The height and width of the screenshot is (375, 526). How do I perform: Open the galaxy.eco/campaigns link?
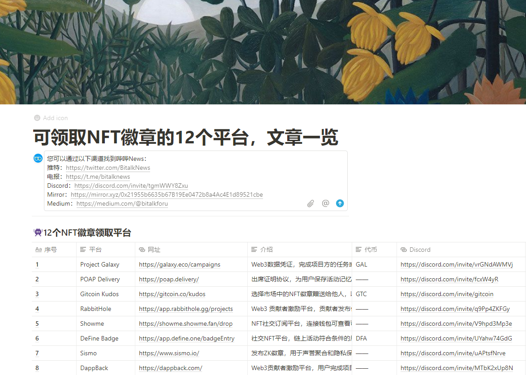[x=180, y=264]
